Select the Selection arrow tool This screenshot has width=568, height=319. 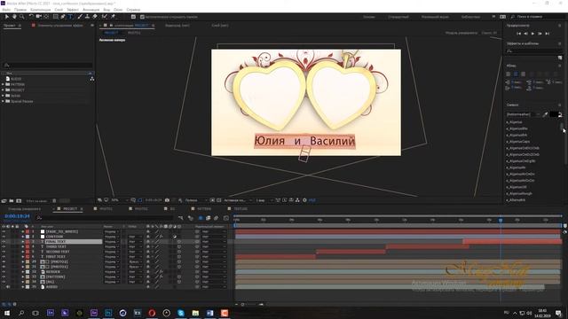pos(7,17)
